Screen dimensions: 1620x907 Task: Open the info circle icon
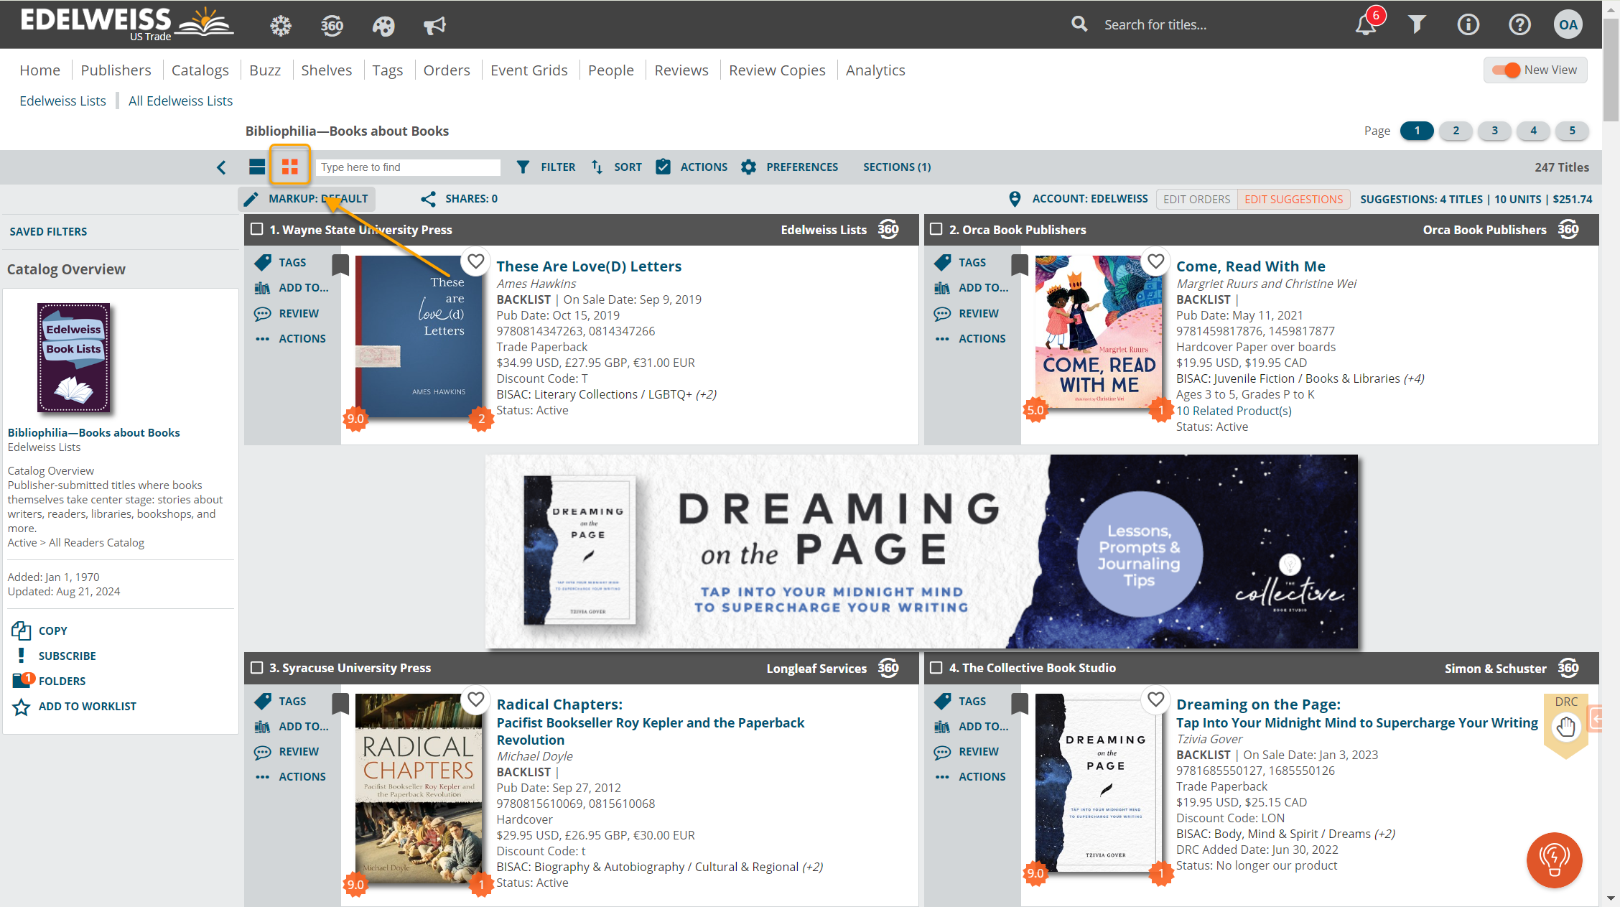(1468, 25)
